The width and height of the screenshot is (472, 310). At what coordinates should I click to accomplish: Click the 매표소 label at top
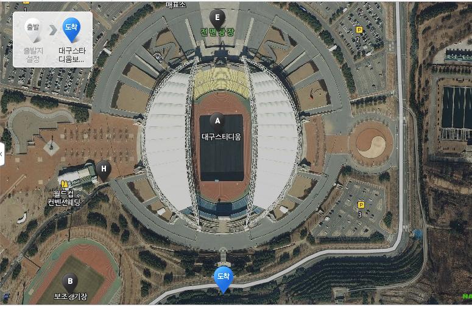click(176, 4)
